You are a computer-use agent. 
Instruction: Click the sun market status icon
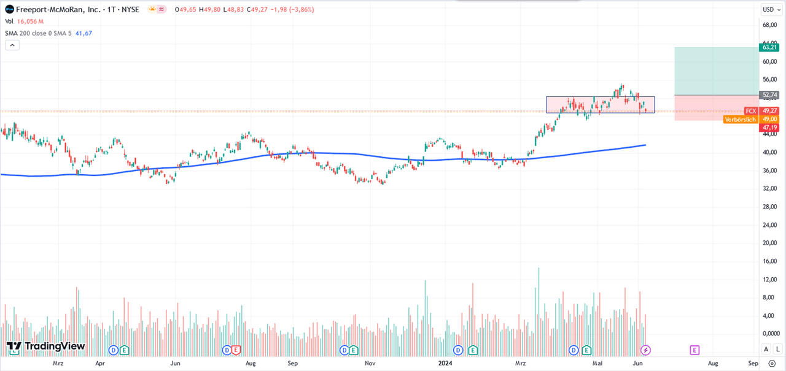[152, 9]
